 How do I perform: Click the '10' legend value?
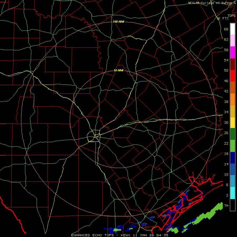click(226, 174)
